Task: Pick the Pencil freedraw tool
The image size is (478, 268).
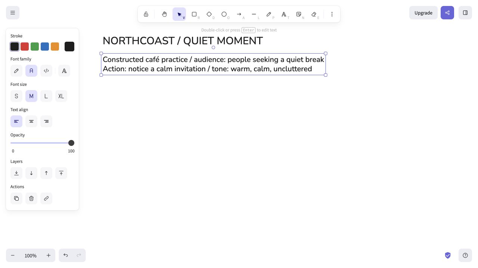Action: coord(269,14)
